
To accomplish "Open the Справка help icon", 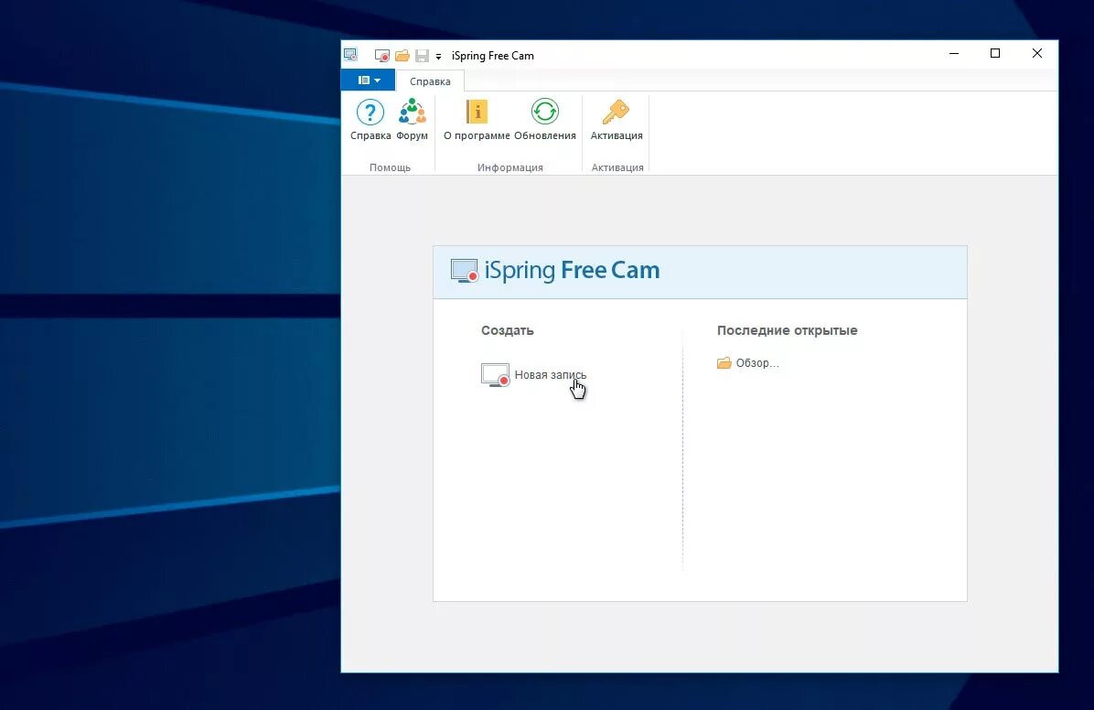I will (x=370, y=120).
